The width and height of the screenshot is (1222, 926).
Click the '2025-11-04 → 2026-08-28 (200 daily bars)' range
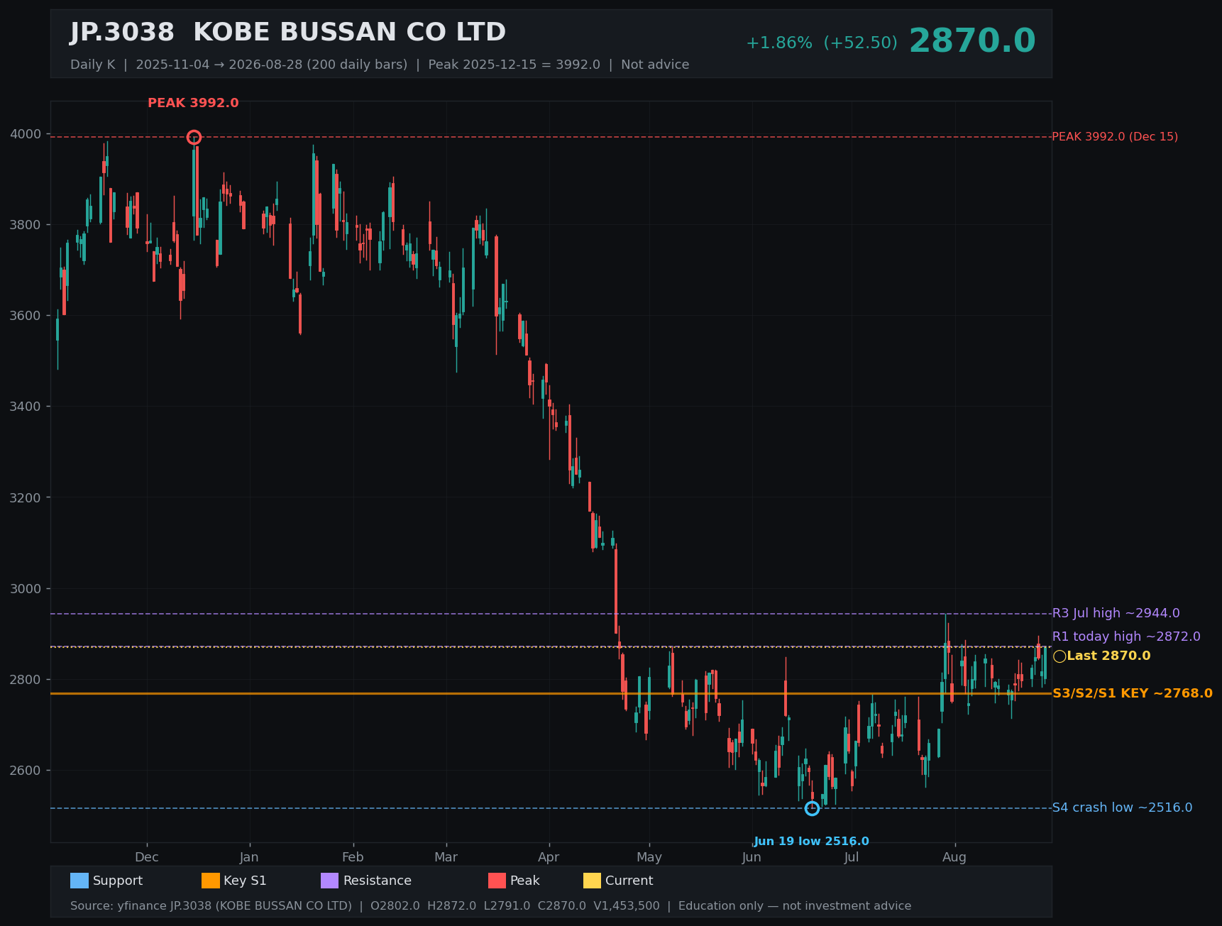tap(272, 65)
